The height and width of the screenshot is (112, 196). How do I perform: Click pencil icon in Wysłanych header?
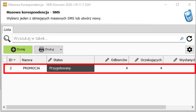tap(175, 60)
